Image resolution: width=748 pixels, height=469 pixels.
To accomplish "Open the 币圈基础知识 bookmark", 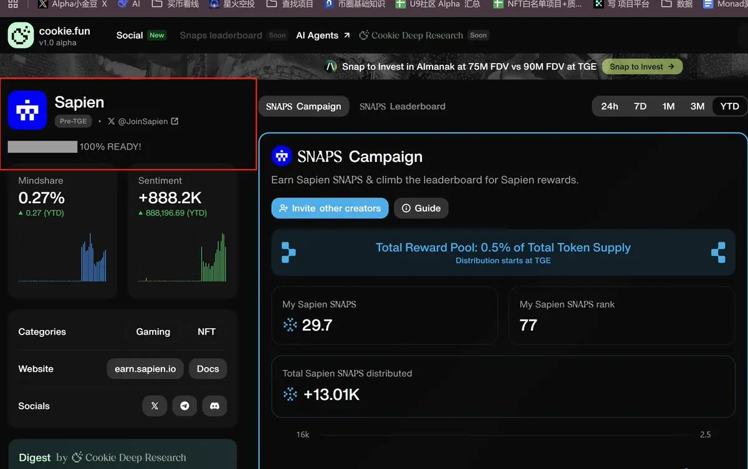I will 354,4.
